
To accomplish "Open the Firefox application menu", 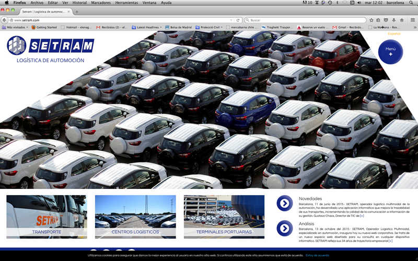I will (x=19, y=3).
